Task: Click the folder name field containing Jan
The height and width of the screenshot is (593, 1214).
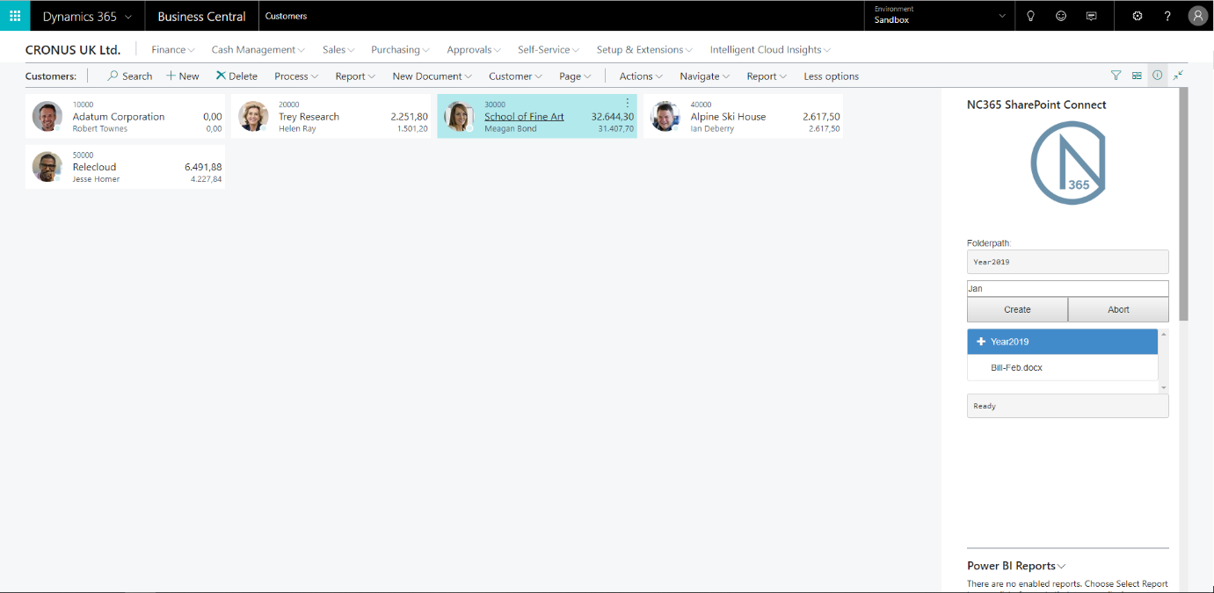Action: coord(1067,288)
